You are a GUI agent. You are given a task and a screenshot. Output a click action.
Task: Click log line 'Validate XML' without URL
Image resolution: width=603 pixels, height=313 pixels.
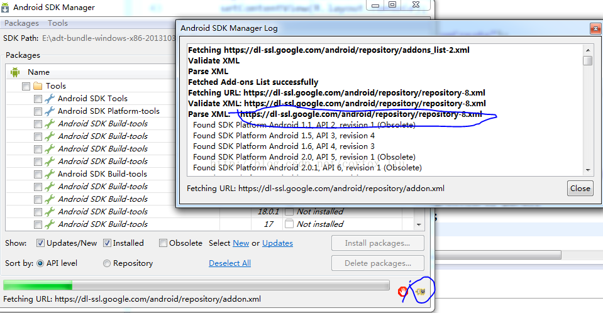(x=213, y=61)
